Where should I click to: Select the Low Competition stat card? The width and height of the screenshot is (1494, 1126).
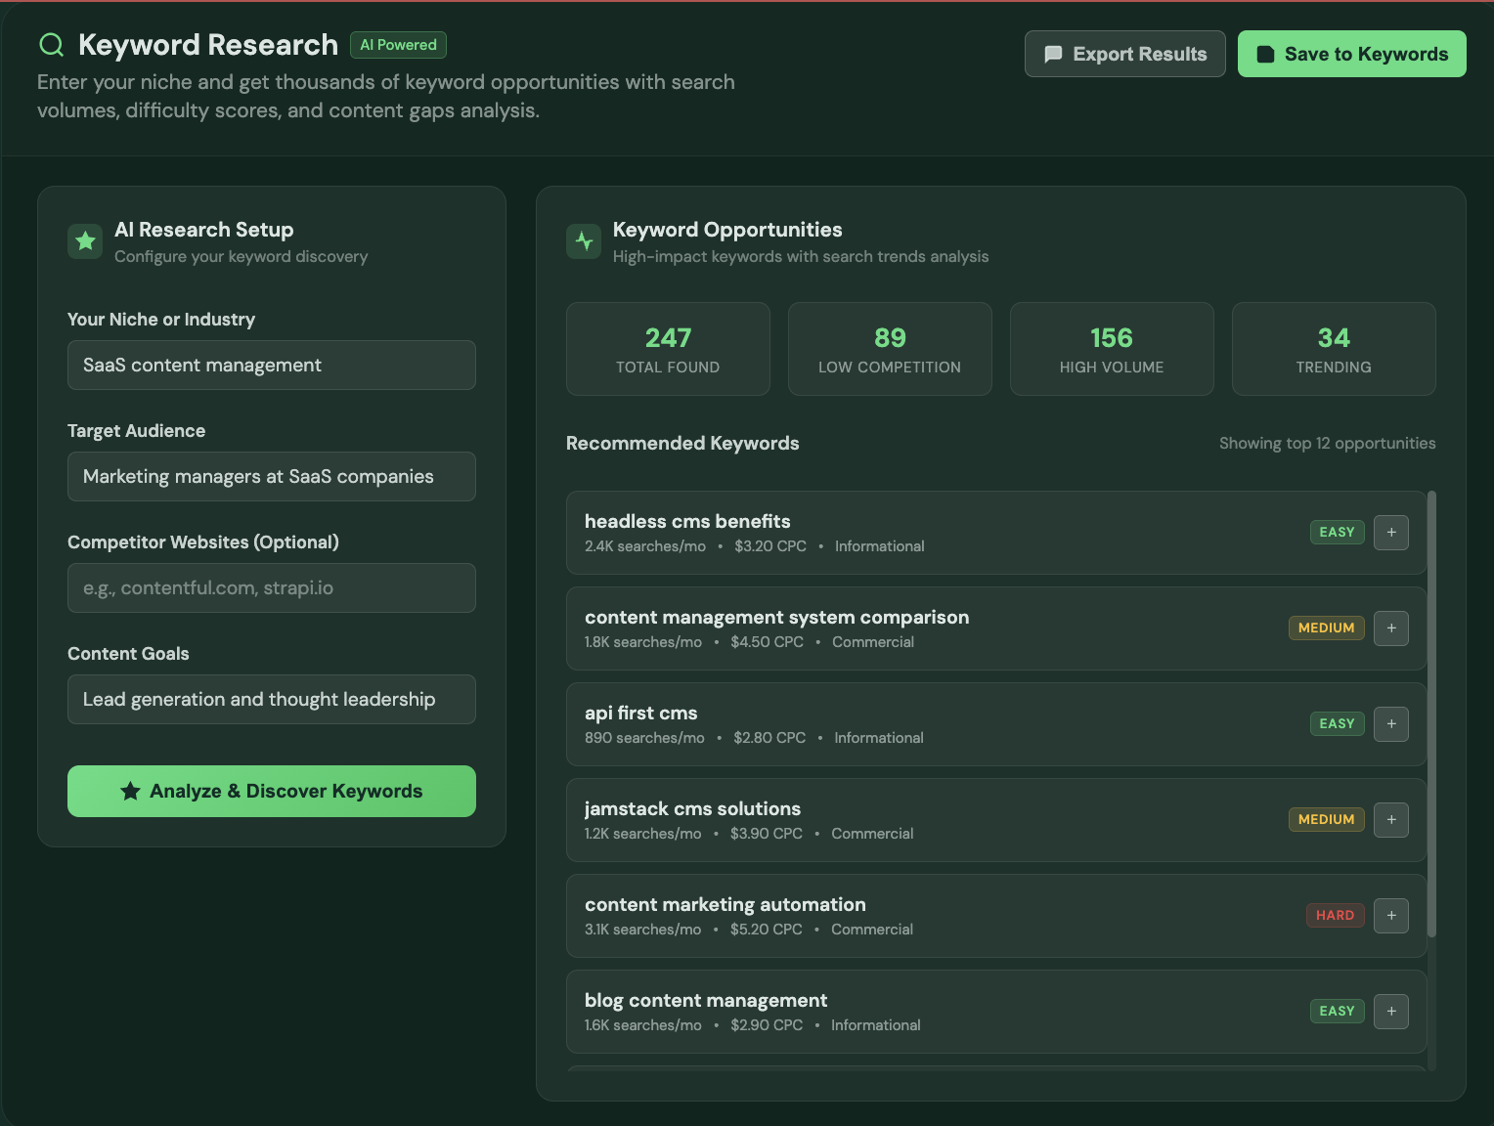click(x=889, y=349)
